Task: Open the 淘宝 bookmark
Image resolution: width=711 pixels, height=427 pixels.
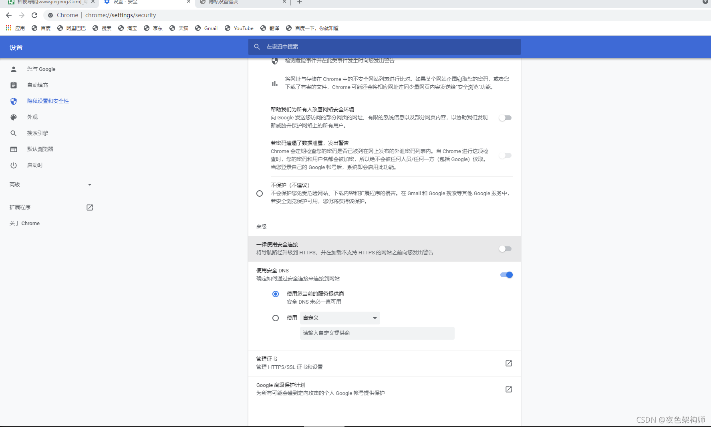Action: point(127,28)
